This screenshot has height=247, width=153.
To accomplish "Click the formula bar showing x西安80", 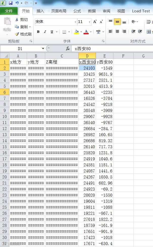I will coord(112,48).
